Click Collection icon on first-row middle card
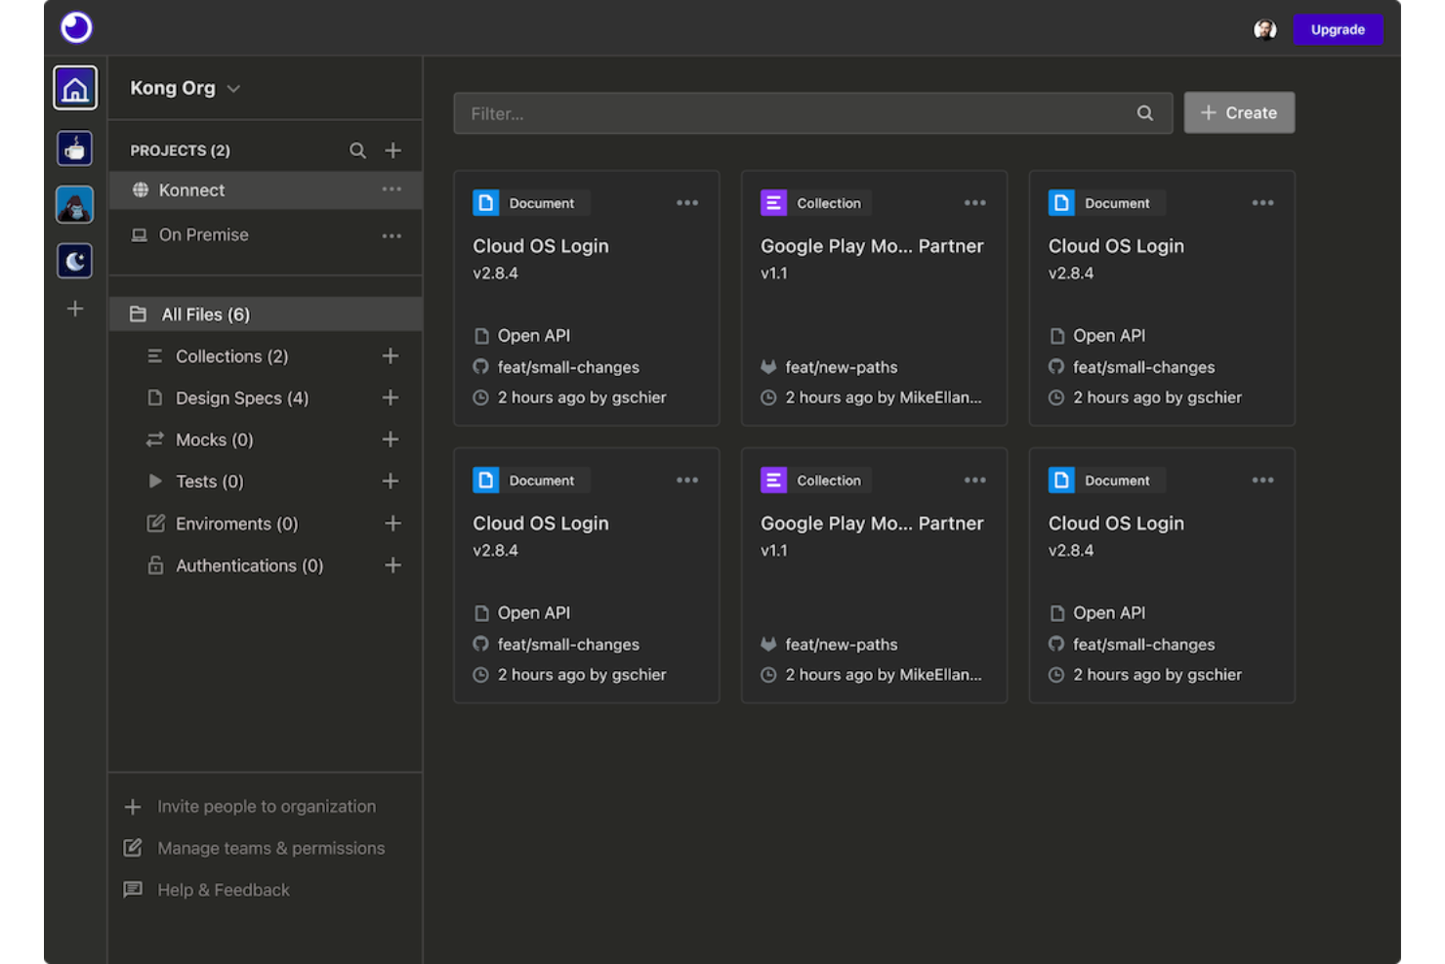Viewport: 1445px width, 964px height. point(774,203)
